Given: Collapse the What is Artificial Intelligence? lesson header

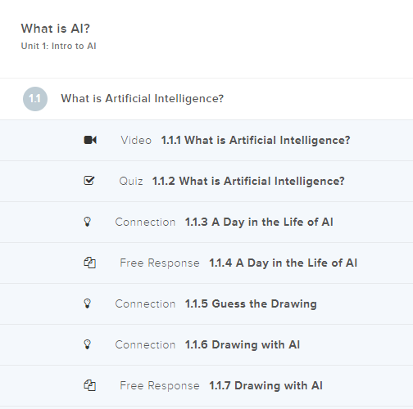Looking at the screenshot, I should click(x=206, y=99).
